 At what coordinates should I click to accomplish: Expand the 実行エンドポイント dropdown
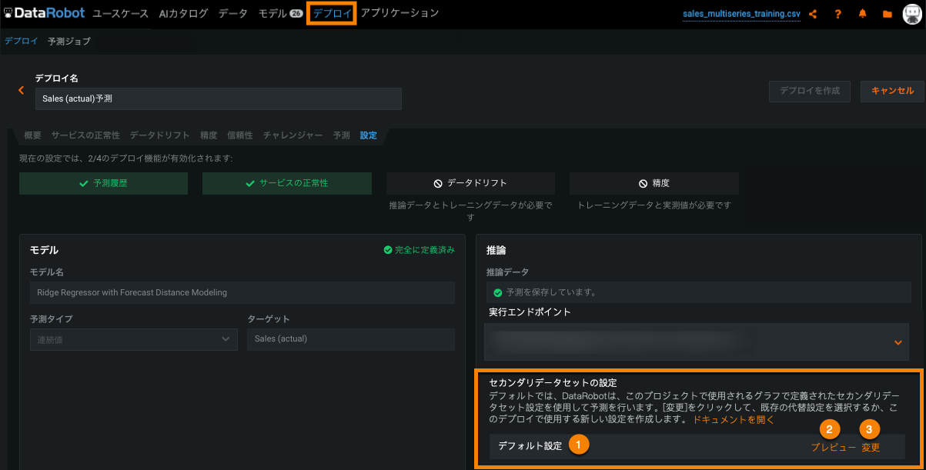point(898,342)
